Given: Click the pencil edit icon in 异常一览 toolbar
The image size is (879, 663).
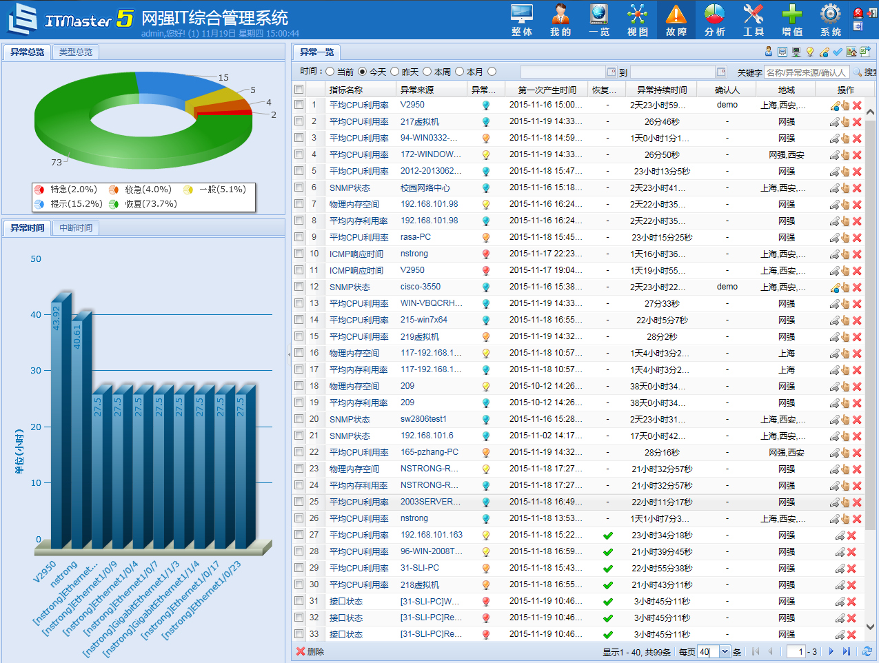Looking at the screenshot, I should (x=824, y=52).
